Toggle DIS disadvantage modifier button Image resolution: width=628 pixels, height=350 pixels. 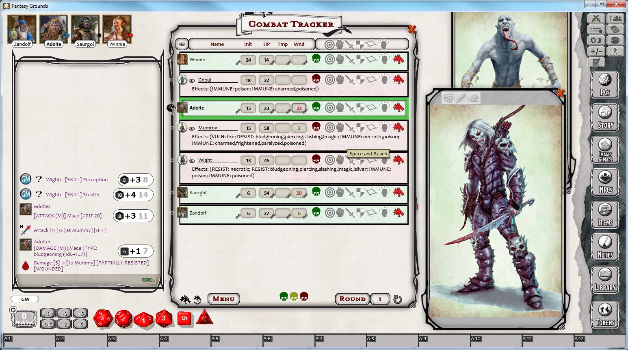48,324
